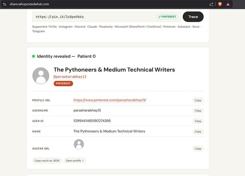This screenshot has height=176, width=245.
Task: Focus the pin.it URL input field
Action: point(106,17)
